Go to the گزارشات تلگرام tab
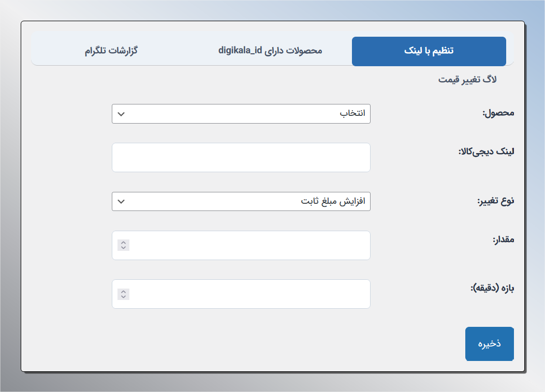This screenshot has width=545, height=392. tap(111, 51)
